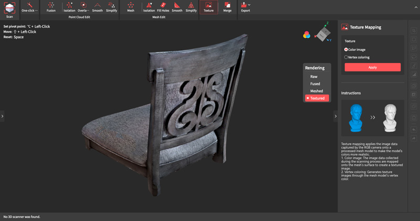Click the delete trash icon in sidebar

414,118
